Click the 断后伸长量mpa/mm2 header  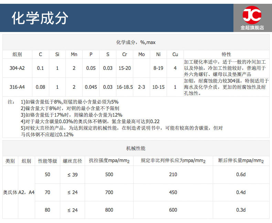(241, 161)
